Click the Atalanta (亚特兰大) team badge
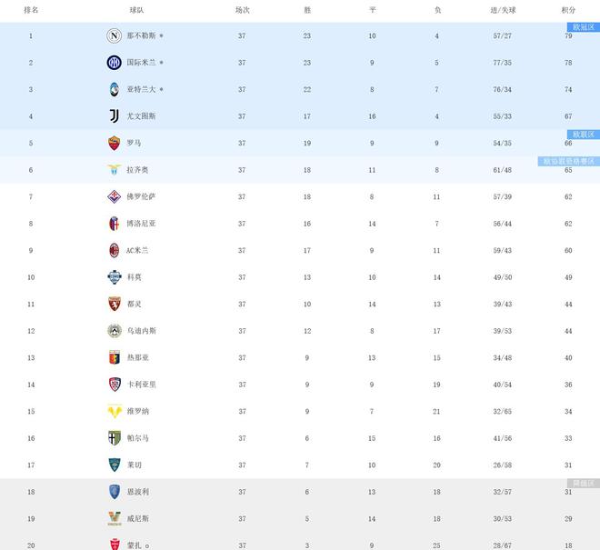The height and width of the screenshot is (550, 600). click(x=114, y=89)
